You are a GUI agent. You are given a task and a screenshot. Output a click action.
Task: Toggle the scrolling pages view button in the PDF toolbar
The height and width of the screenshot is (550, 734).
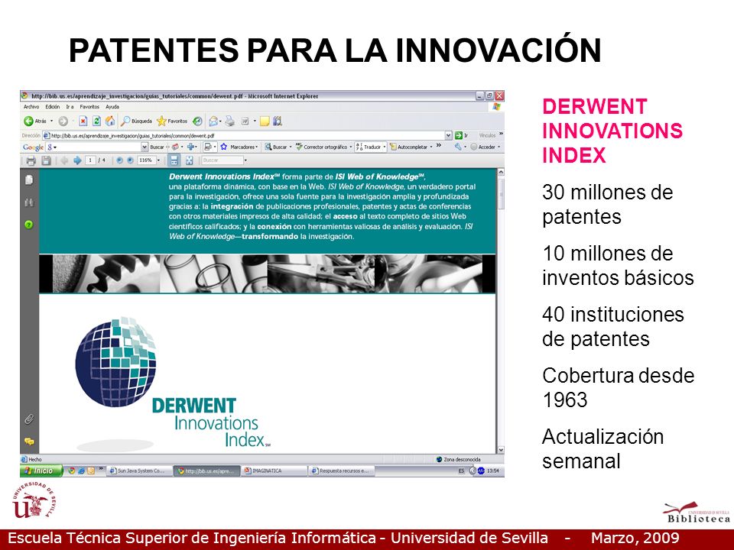(174, 160)
